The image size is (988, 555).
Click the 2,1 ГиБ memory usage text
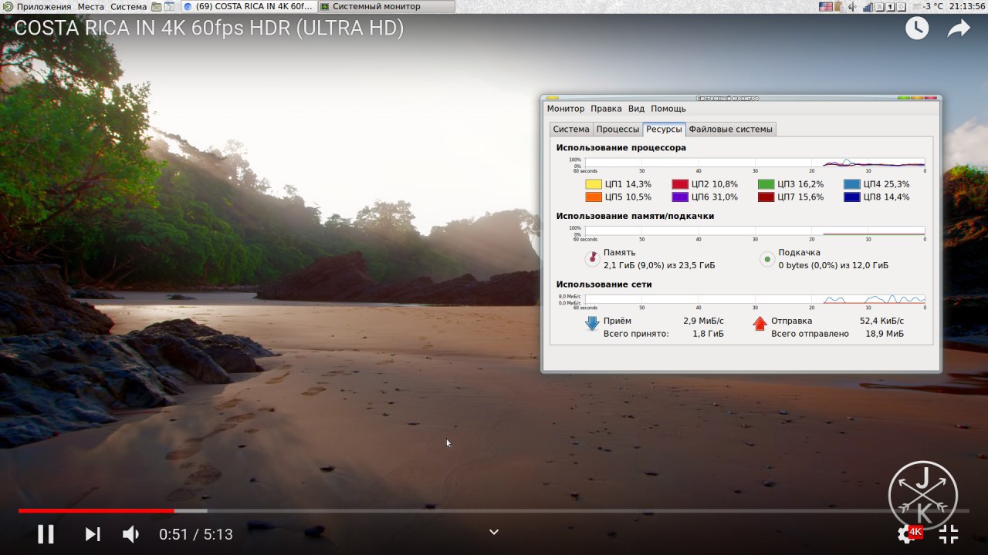coord(659,265)
